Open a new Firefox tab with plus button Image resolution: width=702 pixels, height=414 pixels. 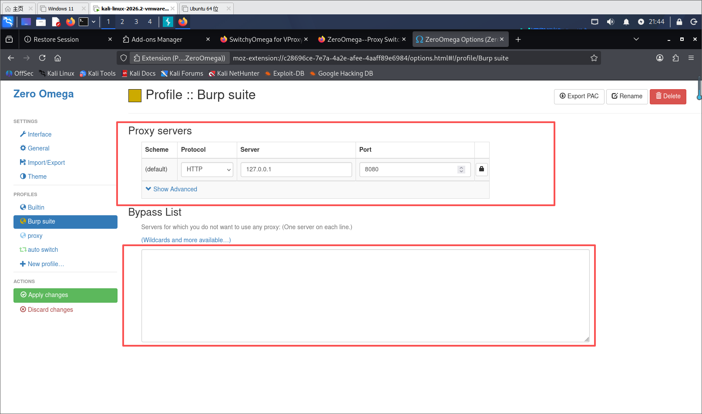(x=518, y=40)
